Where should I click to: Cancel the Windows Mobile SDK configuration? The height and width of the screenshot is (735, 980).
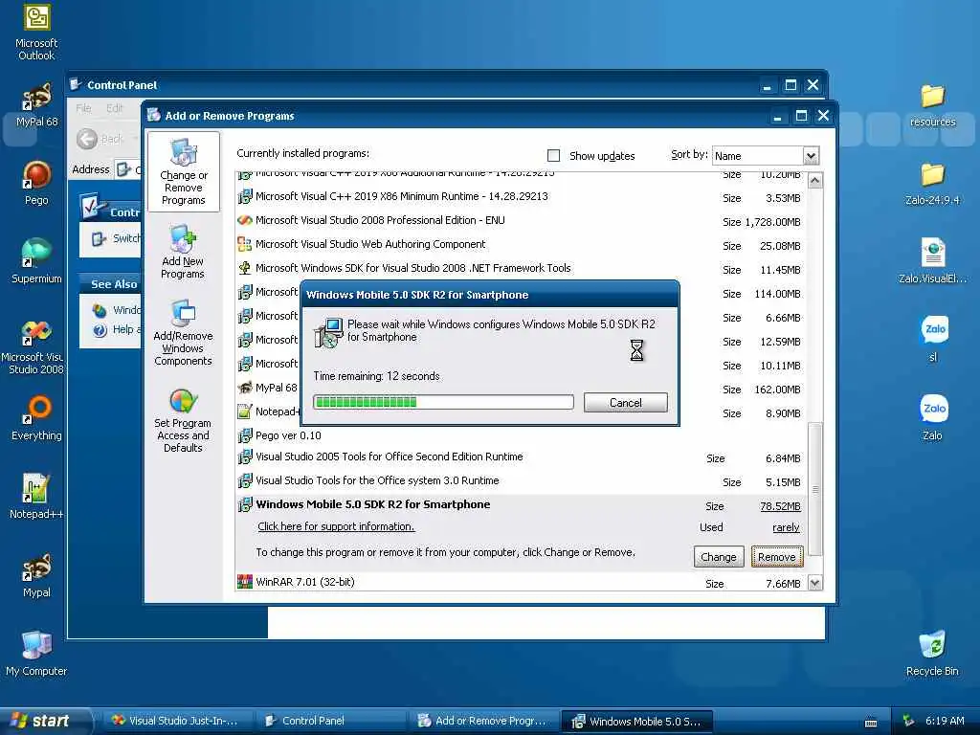click(x=626, y=403)
